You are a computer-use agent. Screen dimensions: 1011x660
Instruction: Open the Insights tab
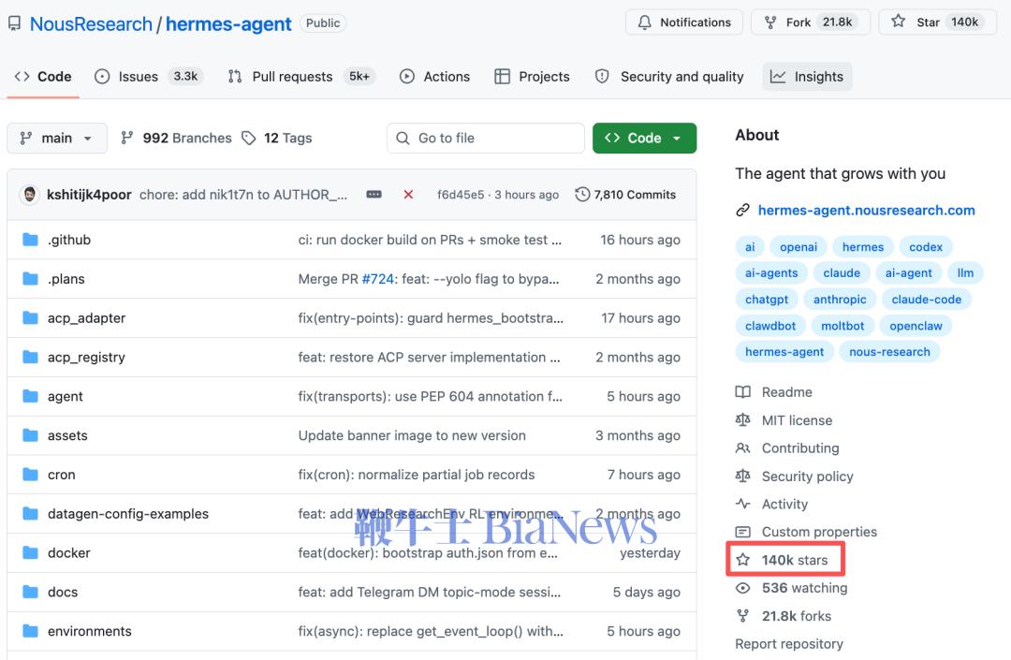pos(807,77)
